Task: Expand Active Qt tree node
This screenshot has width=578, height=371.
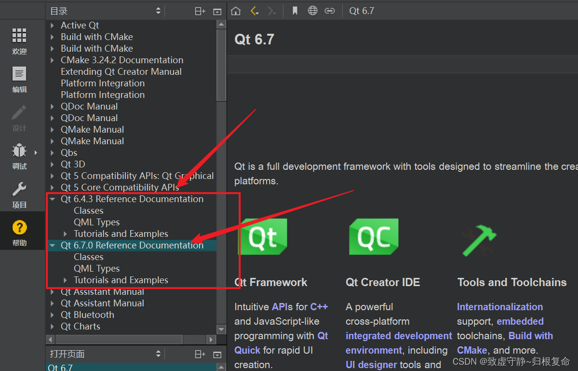Action: pos(53,26)
